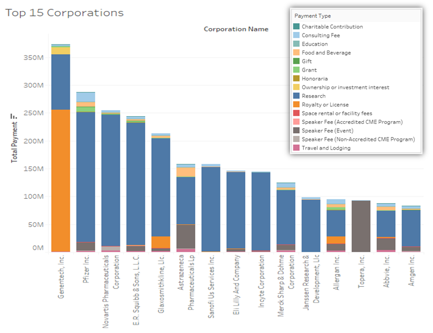Select light blue Consulting Fee segment of Pfizer bar

point(86,97)
